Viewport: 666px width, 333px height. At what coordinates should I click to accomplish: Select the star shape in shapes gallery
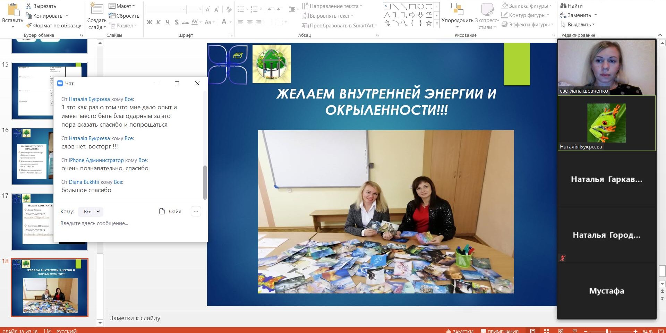pyautogui.click(x=429, y=23)
